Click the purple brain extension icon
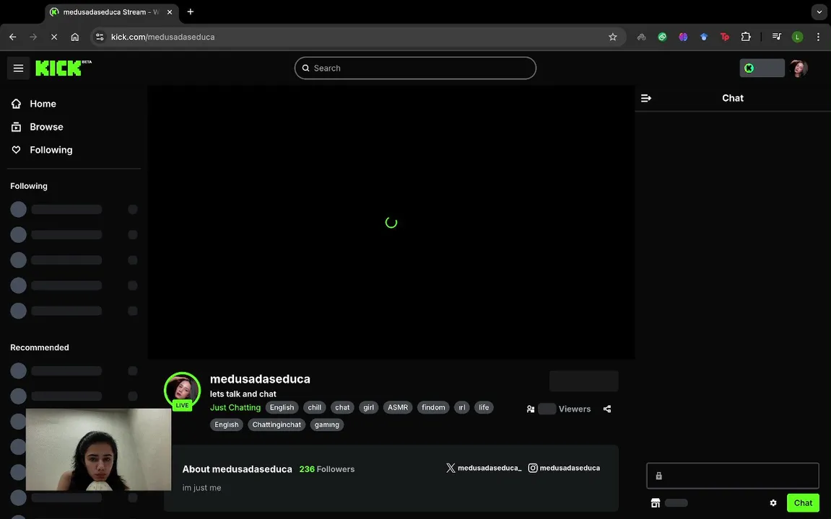The image size is (831, 519). pyautogui.click(x=683, y=37)
